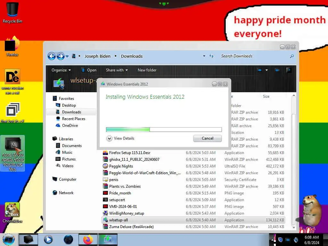Select the Zuma Deluxe (RealArcade) archive

193,226
